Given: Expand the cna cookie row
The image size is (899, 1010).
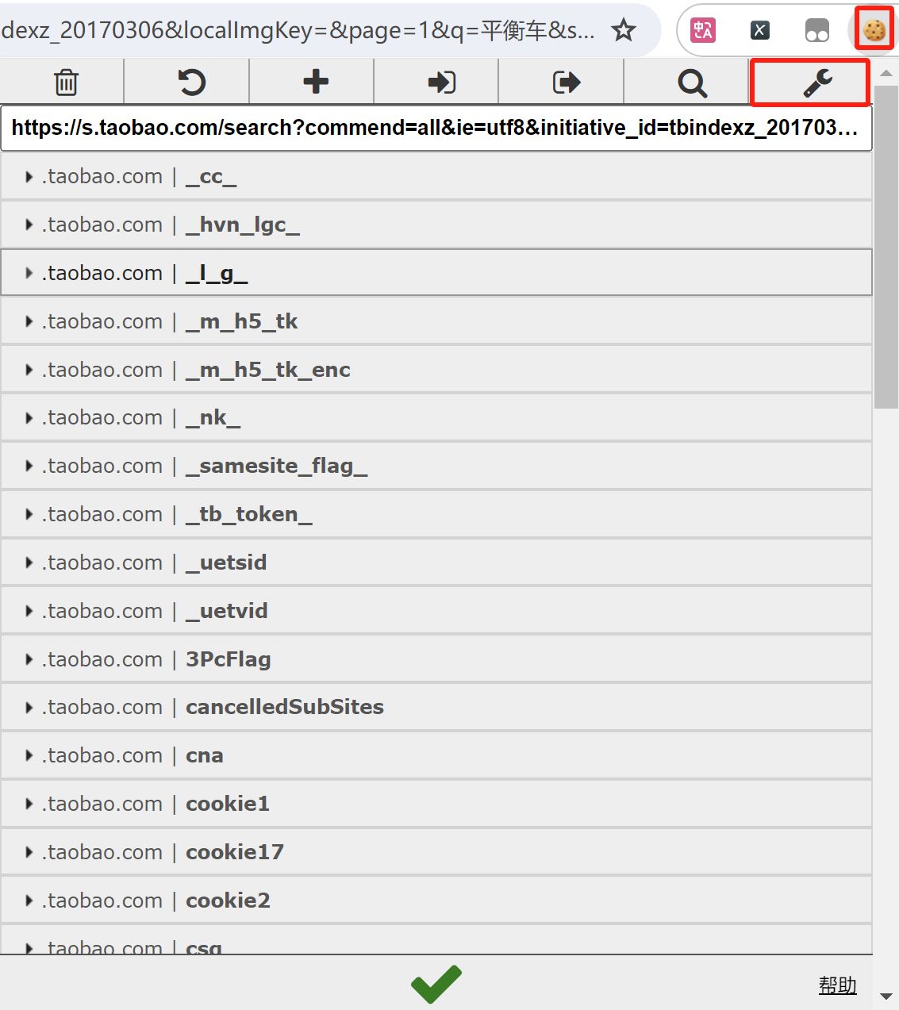Looking at the screenshot, I should (436, 755).
